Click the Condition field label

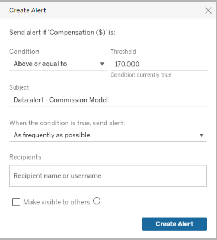point(24,52)
